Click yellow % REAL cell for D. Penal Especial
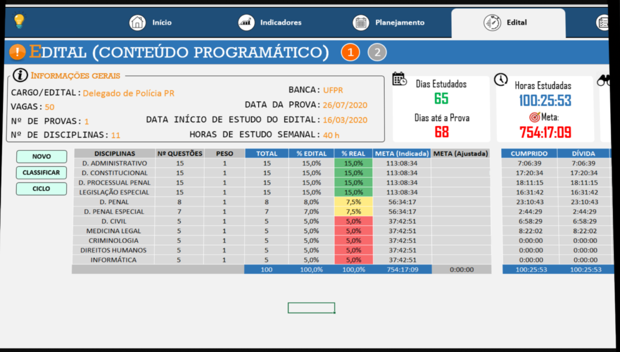Screen dimensions: 620x352 pos(353,212)
